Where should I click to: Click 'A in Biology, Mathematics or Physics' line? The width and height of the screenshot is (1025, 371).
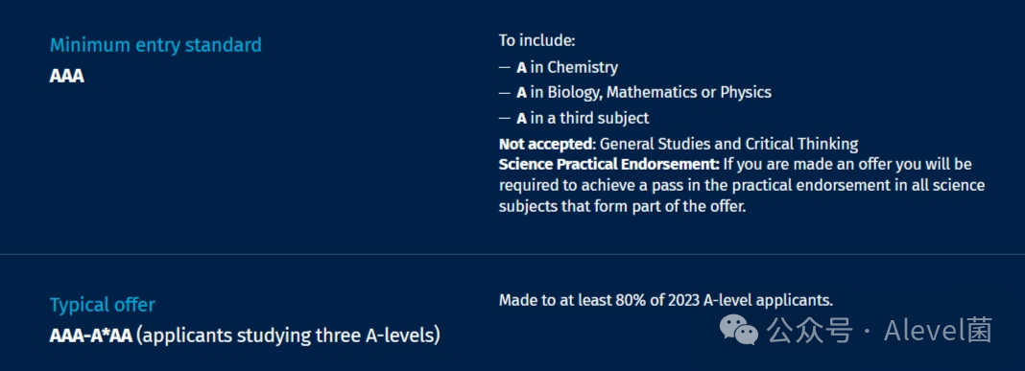click(x=644, y=92)
